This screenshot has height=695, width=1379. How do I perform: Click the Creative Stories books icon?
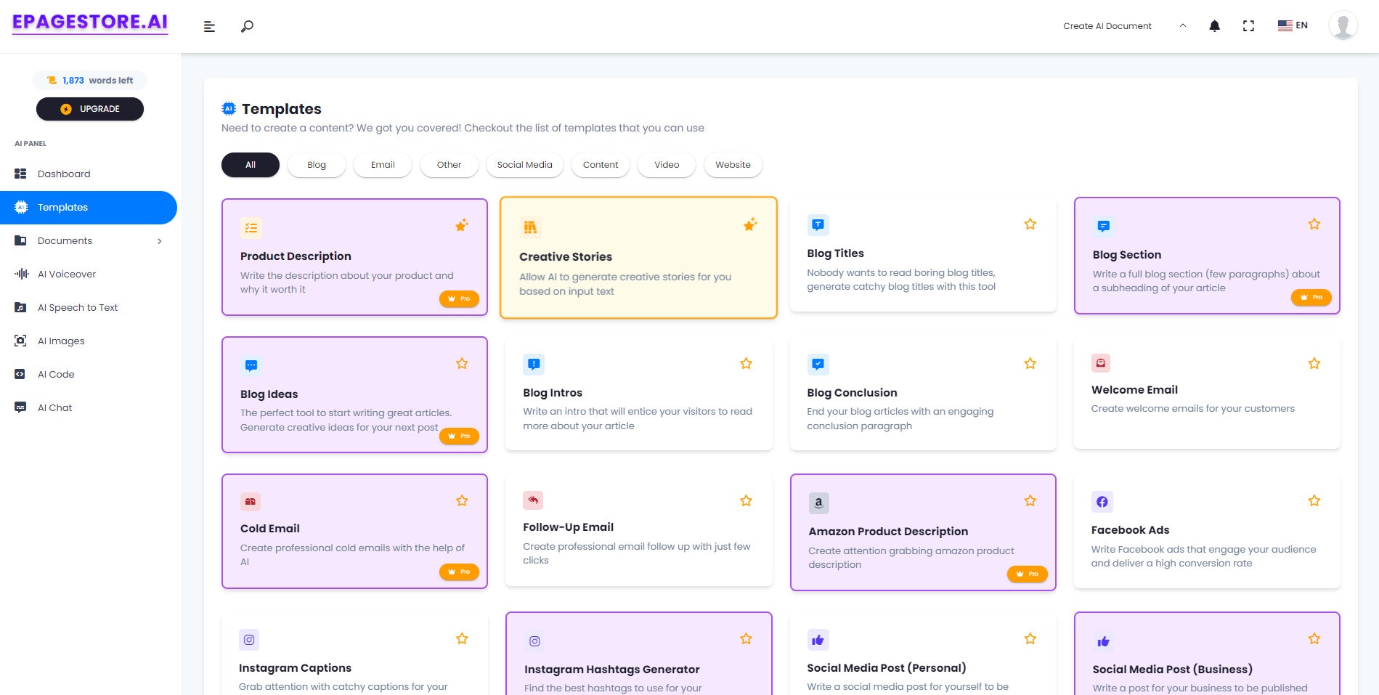pos(530,227)
